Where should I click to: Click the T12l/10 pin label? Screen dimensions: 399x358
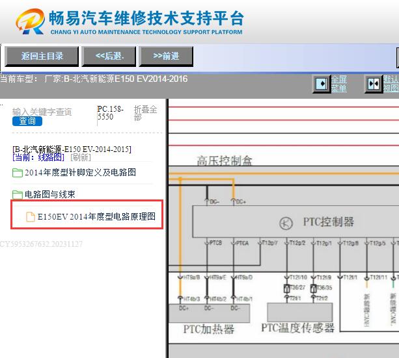[299, 277]
